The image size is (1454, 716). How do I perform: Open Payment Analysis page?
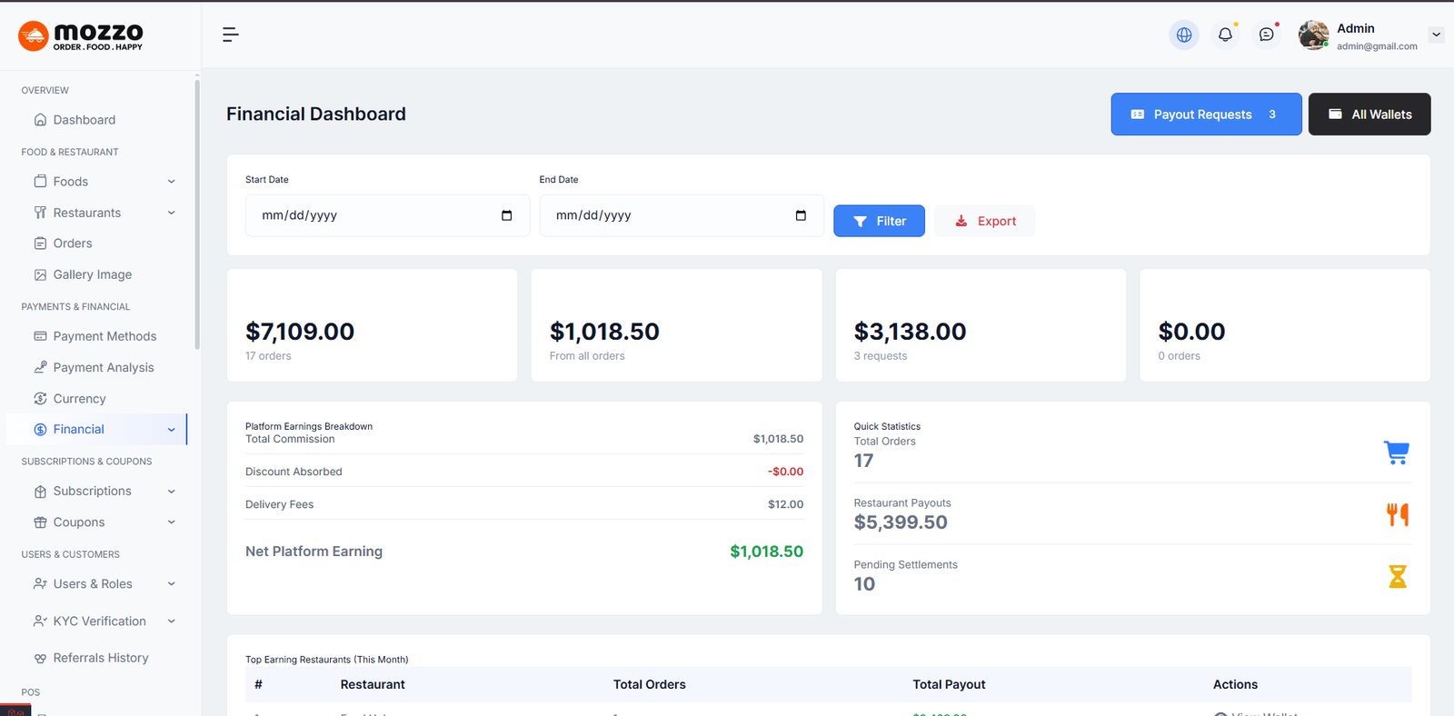tap(104, 367)
